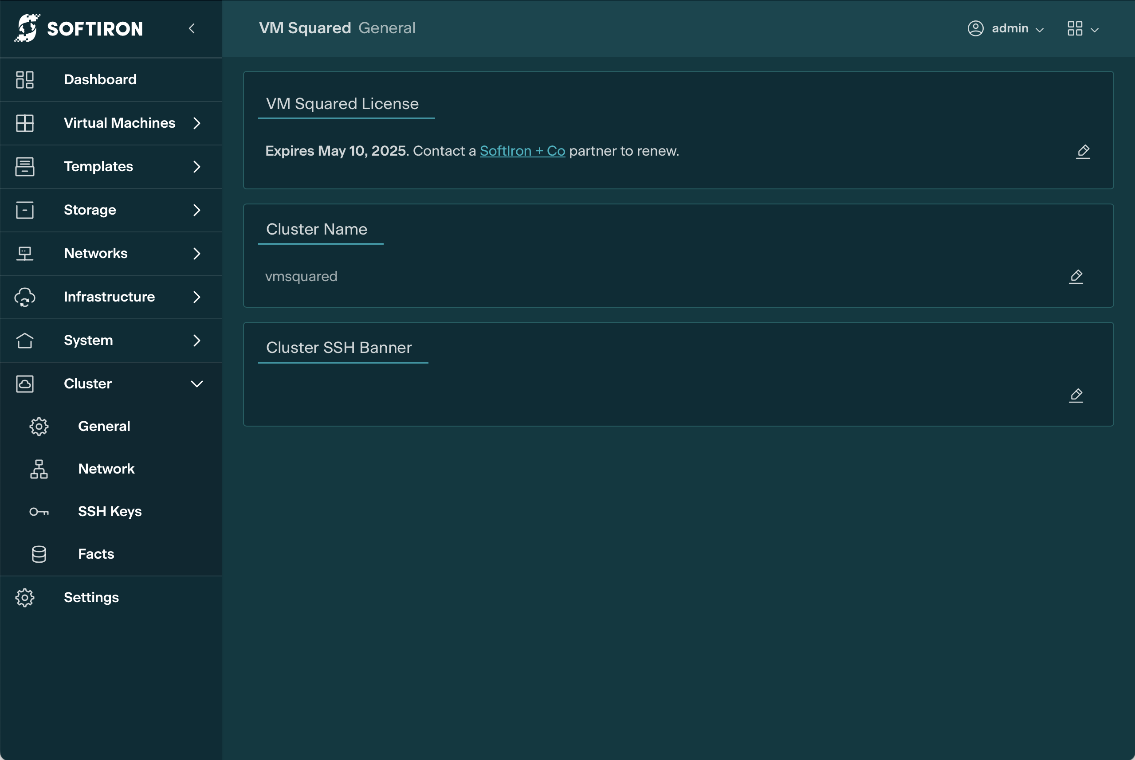Edit the Cluster Name value
This screenshot has width=1135, height=760.
click(x=1076, y=277)
